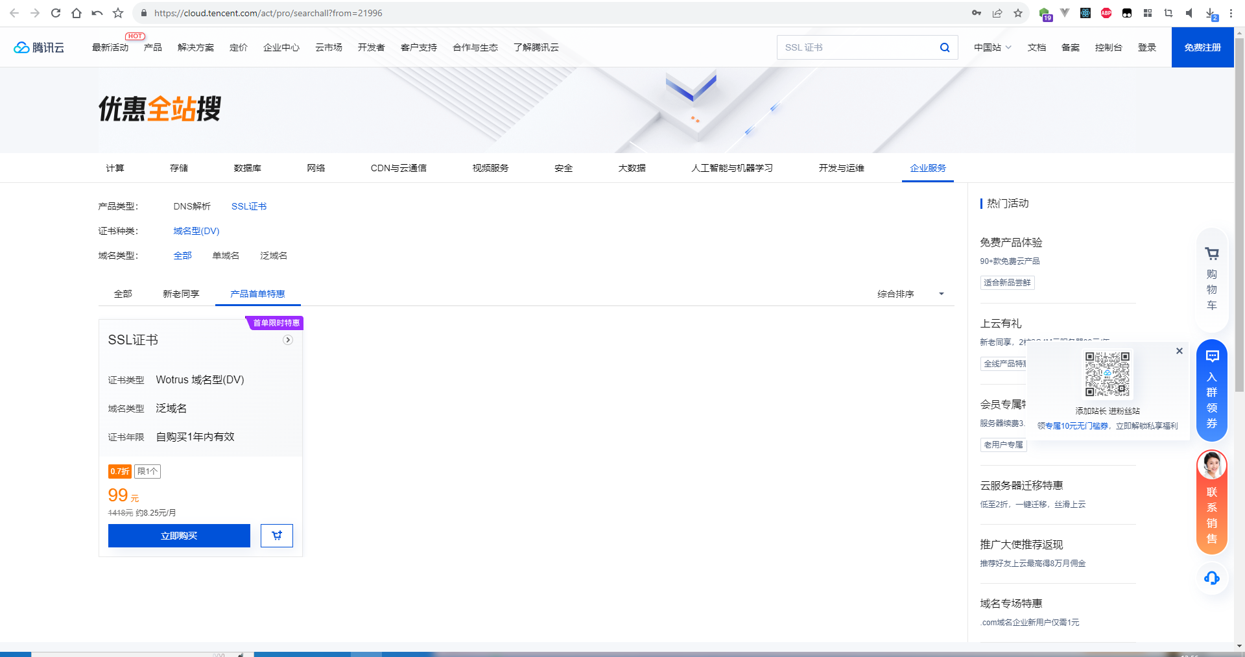
Task: Click the Tencent Cloud logo
Action: [39, 47]
